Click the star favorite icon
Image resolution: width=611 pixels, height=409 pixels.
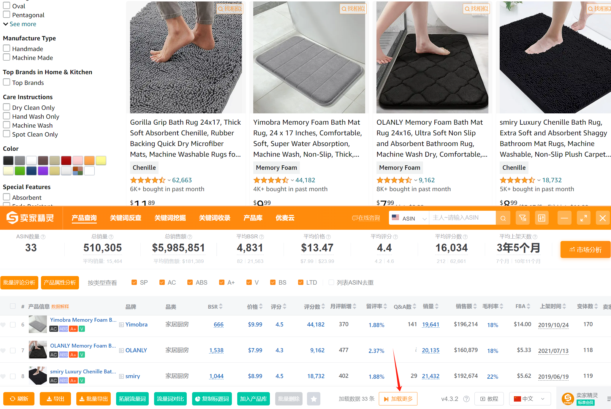314,399
